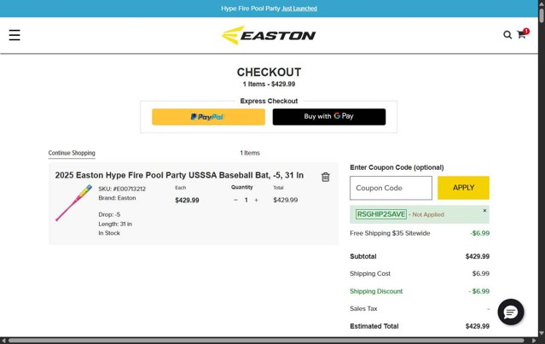Increase quantity with plus button
This screenshot has width=545, height=344.
point(256,200)
